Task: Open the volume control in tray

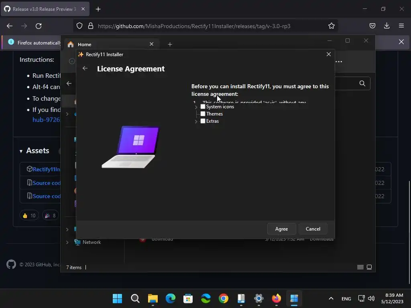Action: pyautogui.click(x=371, y=298)
